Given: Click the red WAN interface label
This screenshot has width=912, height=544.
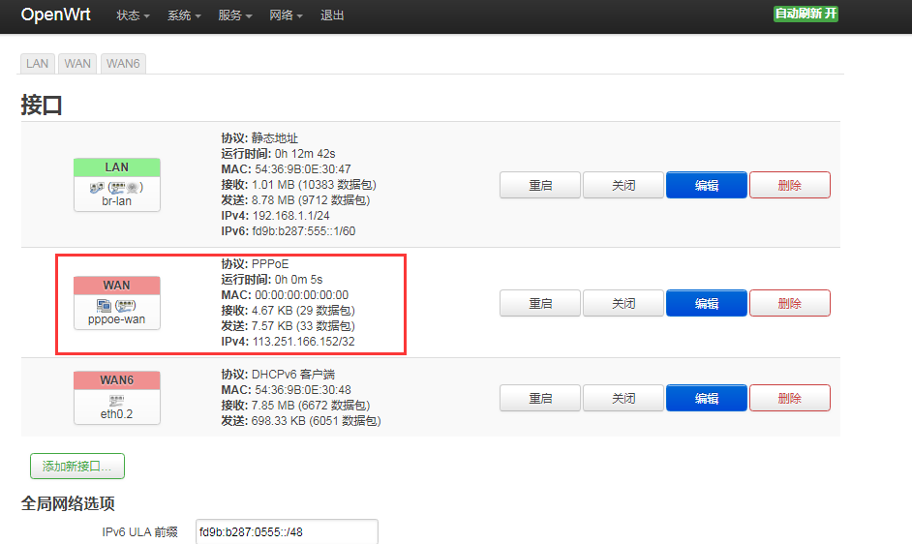Looking at the screenshot, I should [x=117, y=286].
